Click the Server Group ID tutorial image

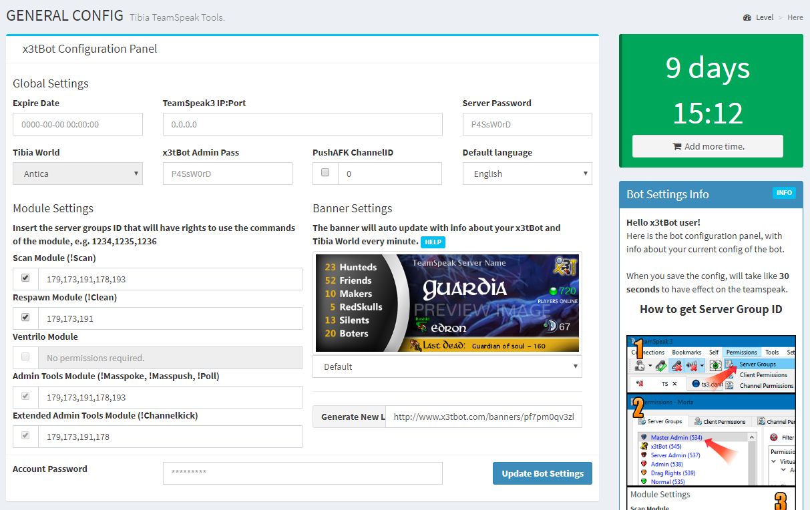point(711,423)
